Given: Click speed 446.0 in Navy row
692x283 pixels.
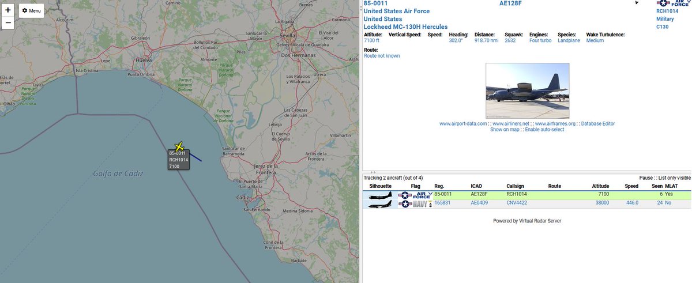Looking at the screenshot, I should pos(633,203).
